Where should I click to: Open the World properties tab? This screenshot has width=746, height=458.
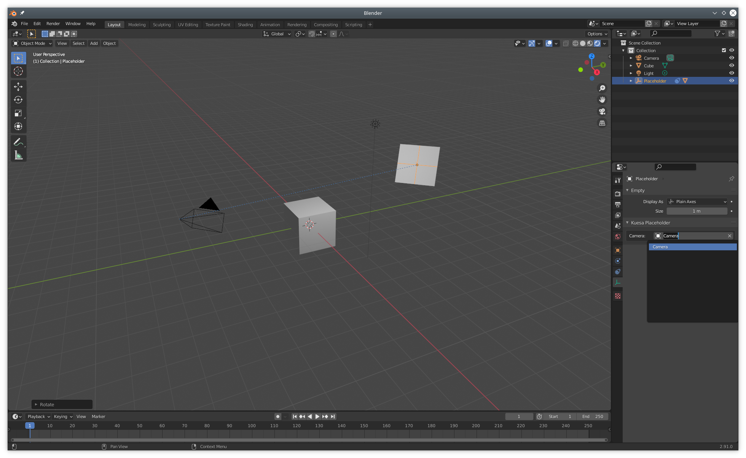618,237
